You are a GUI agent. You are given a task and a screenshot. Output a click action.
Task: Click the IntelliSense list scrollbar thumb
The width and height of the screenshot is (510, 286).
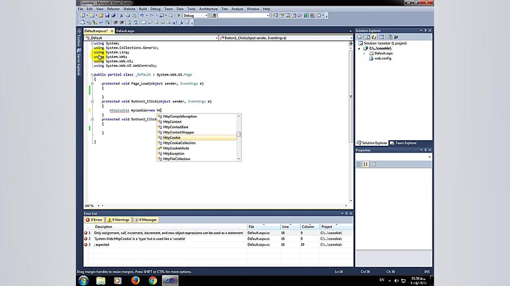239,135
